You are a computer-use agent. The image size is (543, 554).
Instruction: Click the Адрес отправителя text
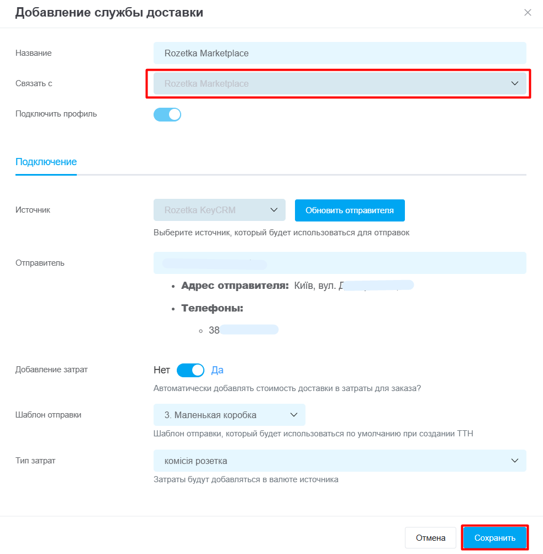(x=235, y=286)
